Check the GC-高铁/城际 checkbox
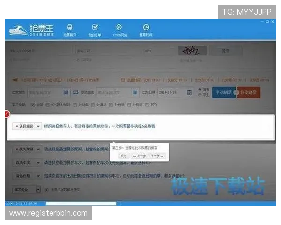Screen dimensions: 281x225 (x=47, y=105)
